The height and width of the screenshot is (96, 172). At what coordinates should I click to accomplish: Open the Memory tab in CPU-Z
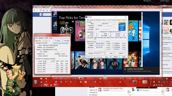[x=105, y=20]
